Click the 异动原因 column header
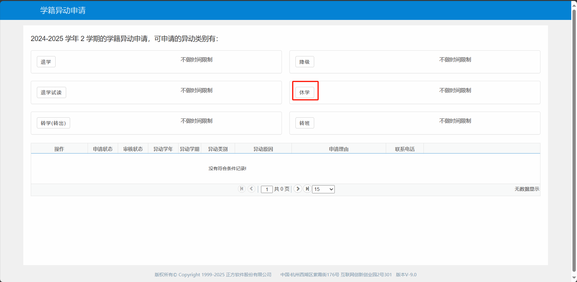This screenshot has width=577, height=282. pyautogui.click(x=263, y=149)
